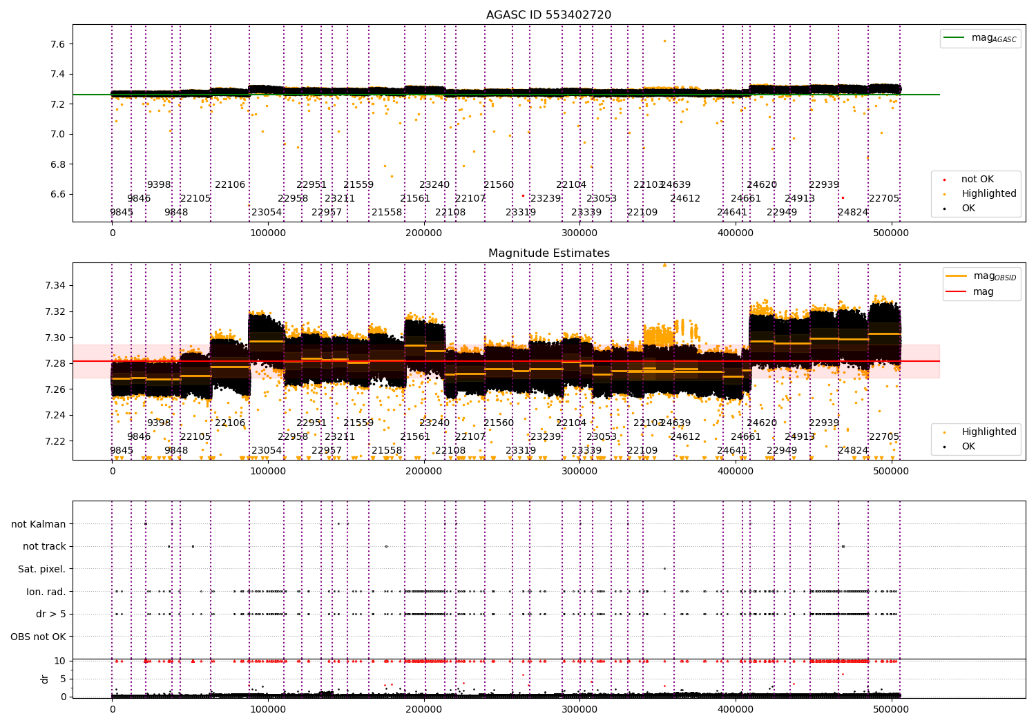Viewport: 1036px width, 725px height.
Task: Click the 'dr > 5' axis label
Action: click(x=51, y=614)
